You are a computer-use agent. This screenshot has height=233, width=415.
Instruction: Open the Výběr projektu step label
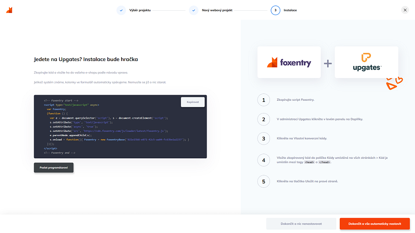pyautogui.click(x=140, y=10)
